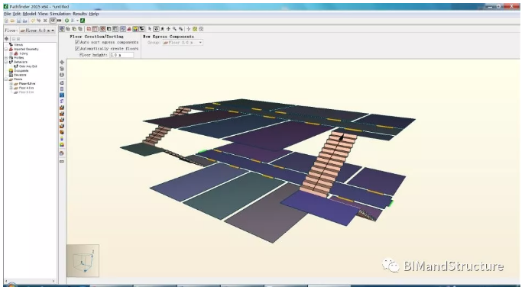Viewport: 525px width, 290px height.
Task: Open the Help menu
Action: pyautogui.click(x=94, y=14)
